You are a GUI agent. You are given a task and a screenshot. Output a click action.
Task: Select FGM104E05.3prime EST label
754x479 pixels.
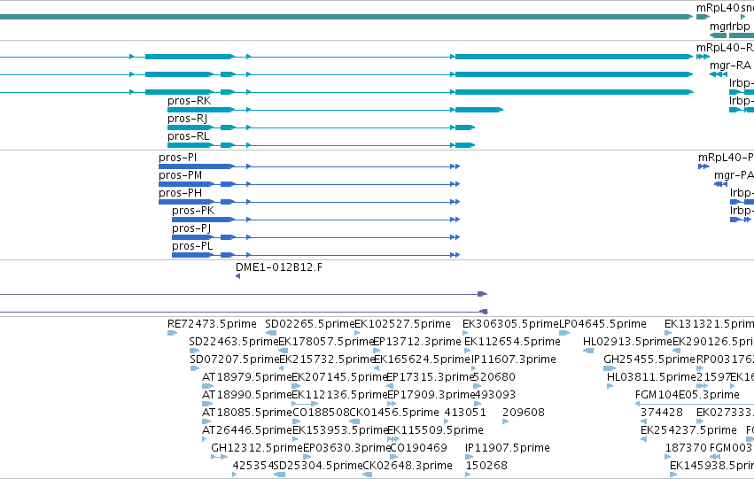[x=688, y=396]
